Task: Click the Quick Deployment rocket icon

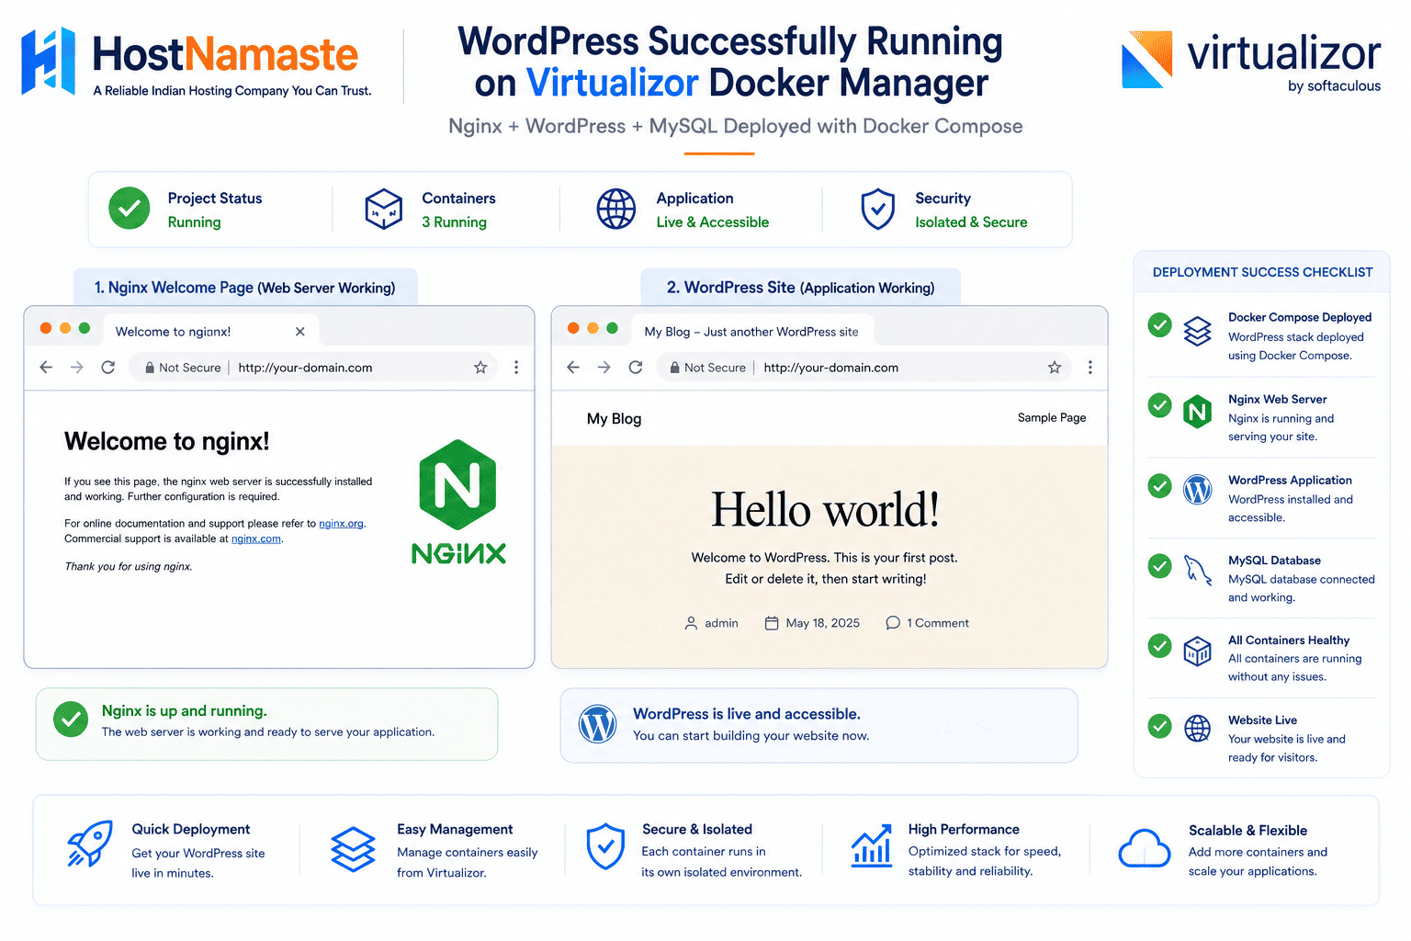Action: pos(90,844)
